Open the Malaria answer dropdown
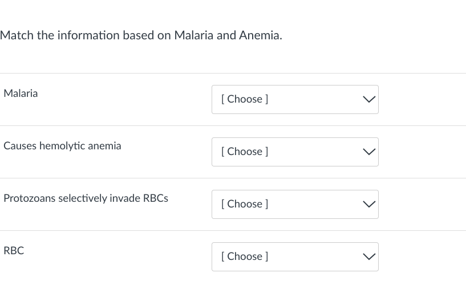 pos(294,99)
